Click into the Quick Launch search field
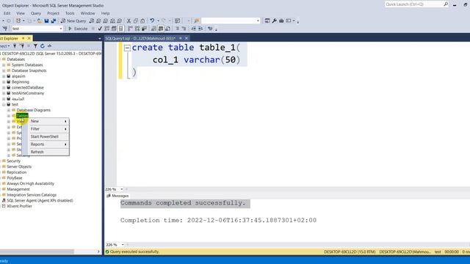 413,4
